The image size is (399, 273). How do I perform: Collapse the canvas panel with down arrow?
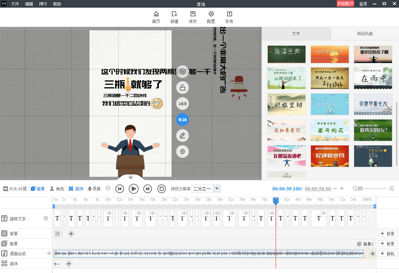[x=131, y=177]
